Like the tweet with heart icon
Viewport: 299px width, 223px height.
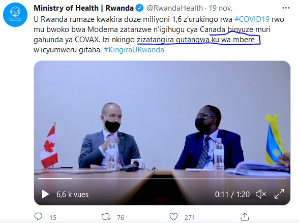coord(173,217)
